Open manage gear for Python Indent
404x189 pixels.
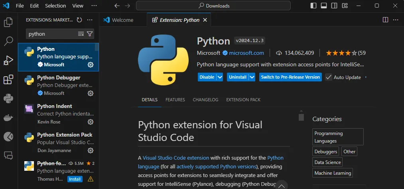click(x=91, y=122)
